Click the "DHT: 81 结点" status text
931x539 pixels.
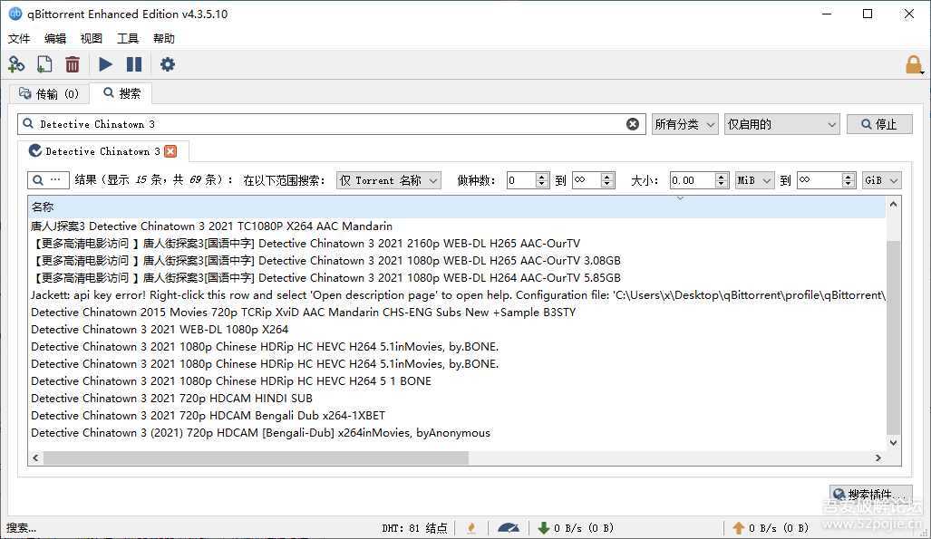click(x=414, y=528)
